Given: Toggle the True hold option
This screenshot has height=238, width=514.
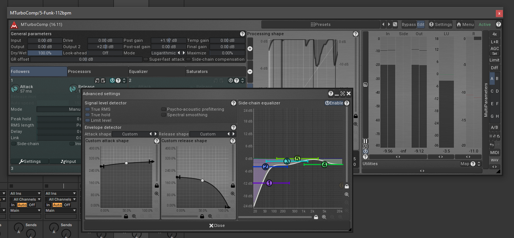Looking at the screenshot, I should [98, 115].
